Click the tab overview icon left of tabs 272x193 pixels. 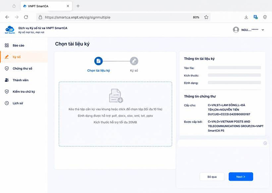tap(14, 6)
